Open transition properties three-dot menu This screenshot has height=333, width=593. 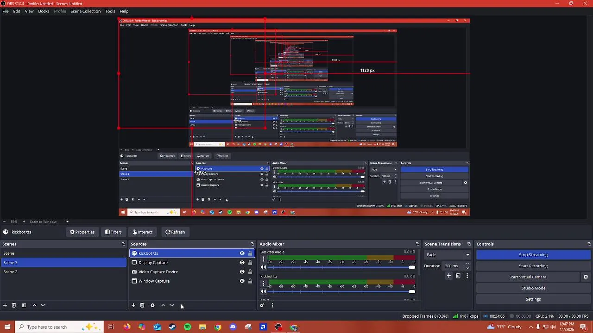467,276
